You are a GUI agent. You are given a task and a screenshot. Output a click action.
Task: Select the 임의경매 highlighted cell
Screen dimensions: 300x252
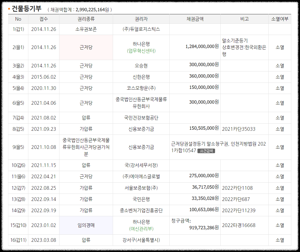pos(86,225)
